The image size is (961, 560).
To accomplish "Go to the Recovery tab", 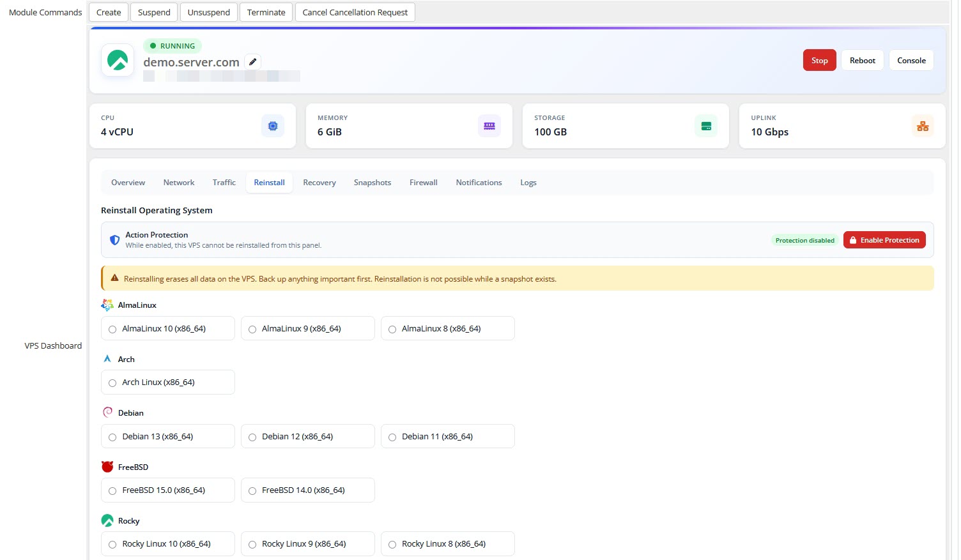I will click(319, 183).
